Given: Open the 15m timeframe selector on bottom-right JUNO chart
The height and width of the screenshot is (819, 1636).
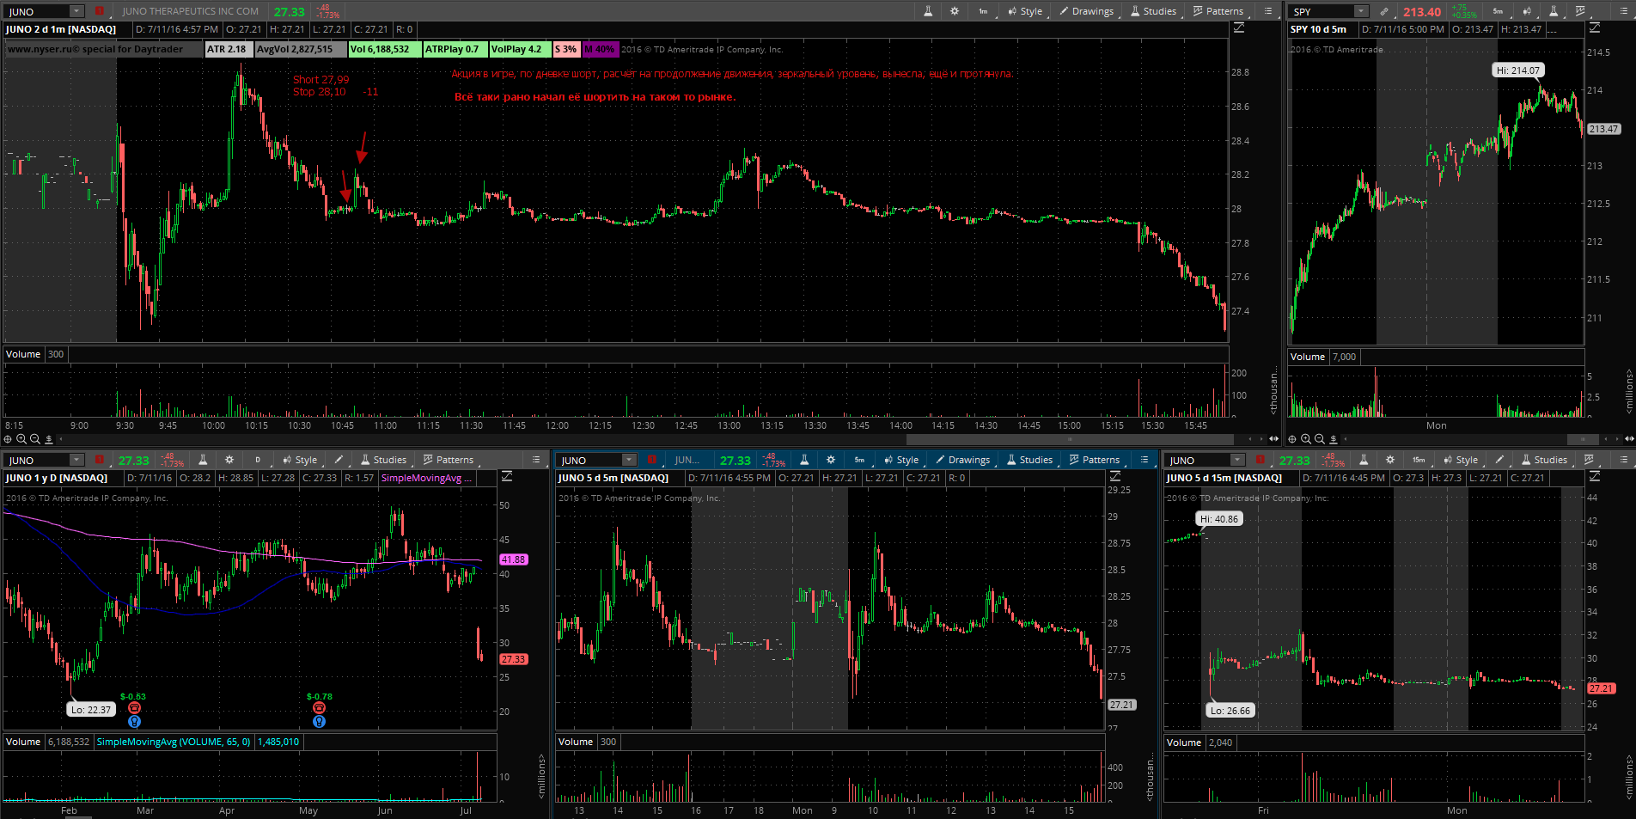Looking at the screenshot, I should click(x=1419, y=460).
